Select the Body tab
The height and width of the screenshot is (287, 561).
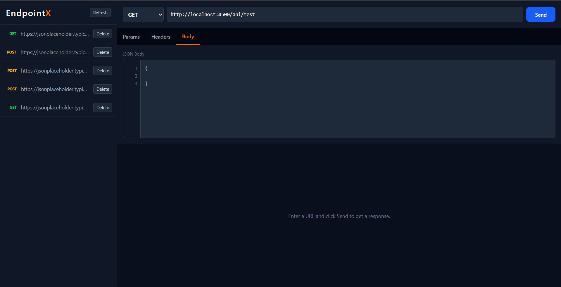tap(188, 37)
